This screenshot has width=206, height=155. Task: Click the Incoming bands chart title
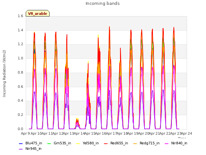click(x=103, y=4)
